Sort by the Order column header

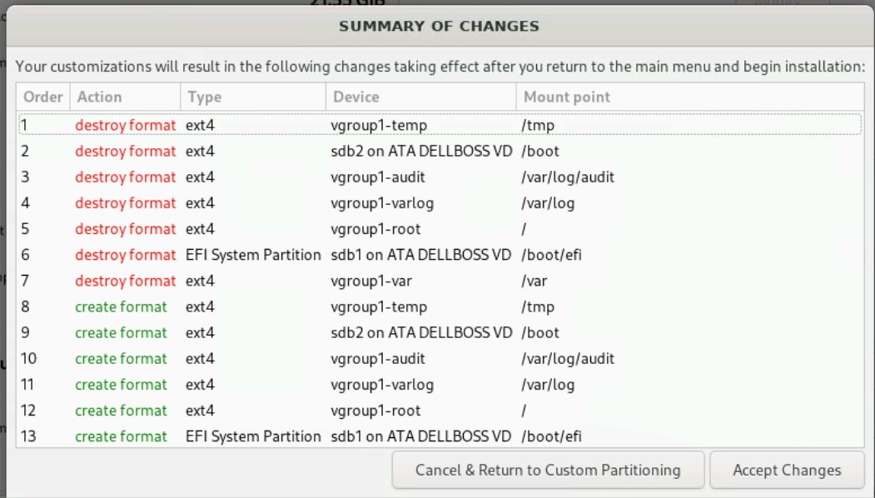coord(43,97)
